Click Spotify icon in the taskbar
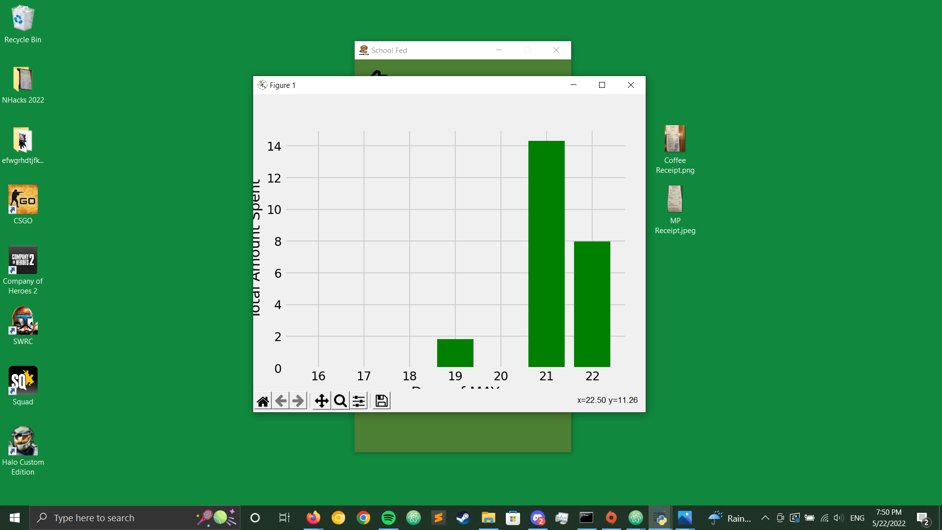 (388, 518)
